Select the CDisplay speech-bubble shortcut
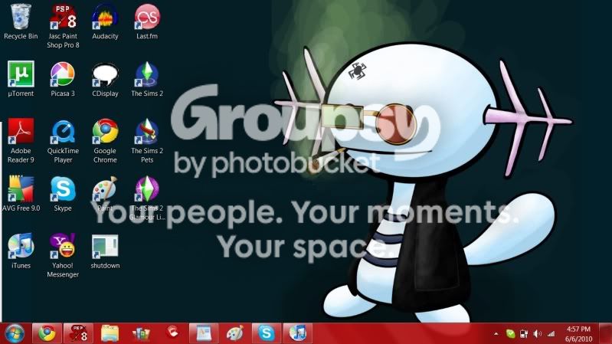 tap(105, 79)
